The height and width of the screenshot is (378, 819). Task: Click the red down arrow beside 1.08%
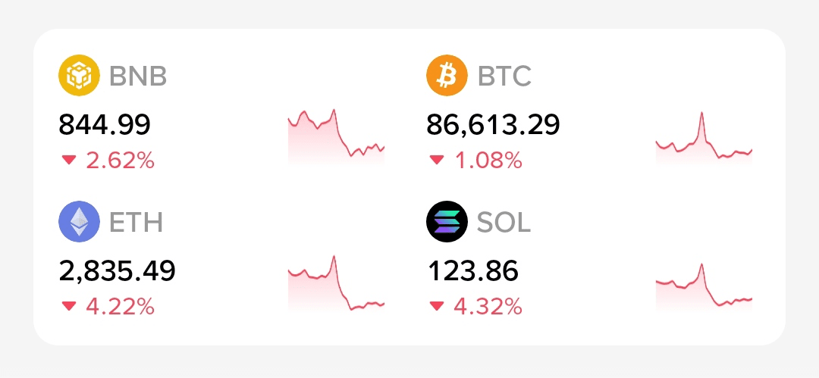[x=437, y=161]
